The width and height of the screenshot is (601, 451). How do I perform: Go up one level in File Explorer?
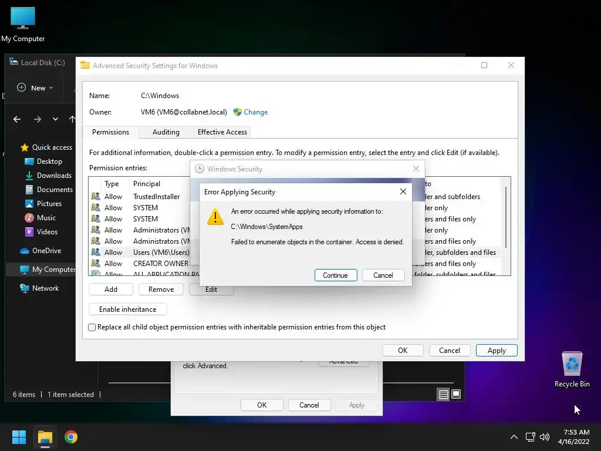(72, 119)
